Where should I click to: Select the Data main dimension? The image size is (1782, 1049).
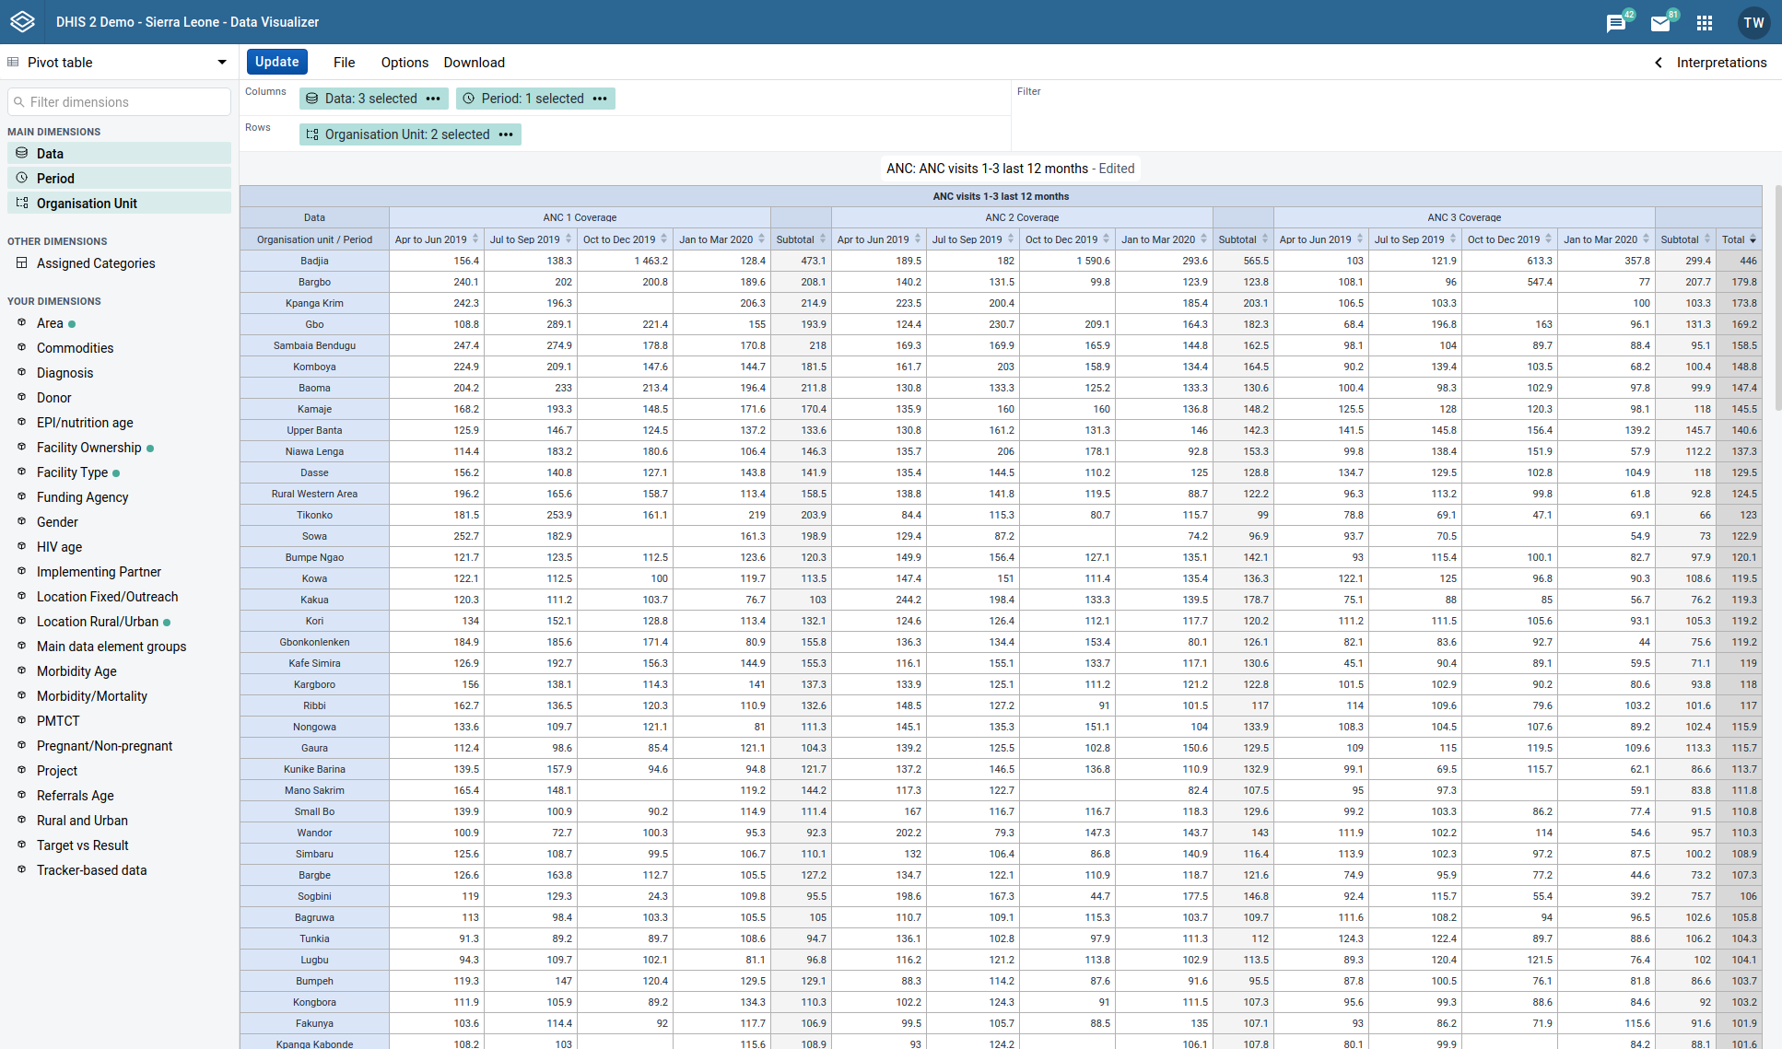coord(120,153)
